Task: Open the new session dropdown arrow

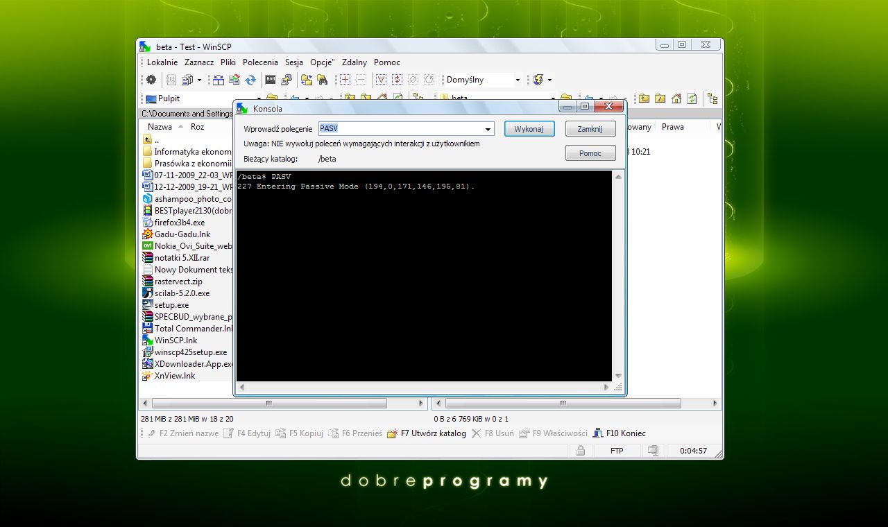Action: coord(549,80)
